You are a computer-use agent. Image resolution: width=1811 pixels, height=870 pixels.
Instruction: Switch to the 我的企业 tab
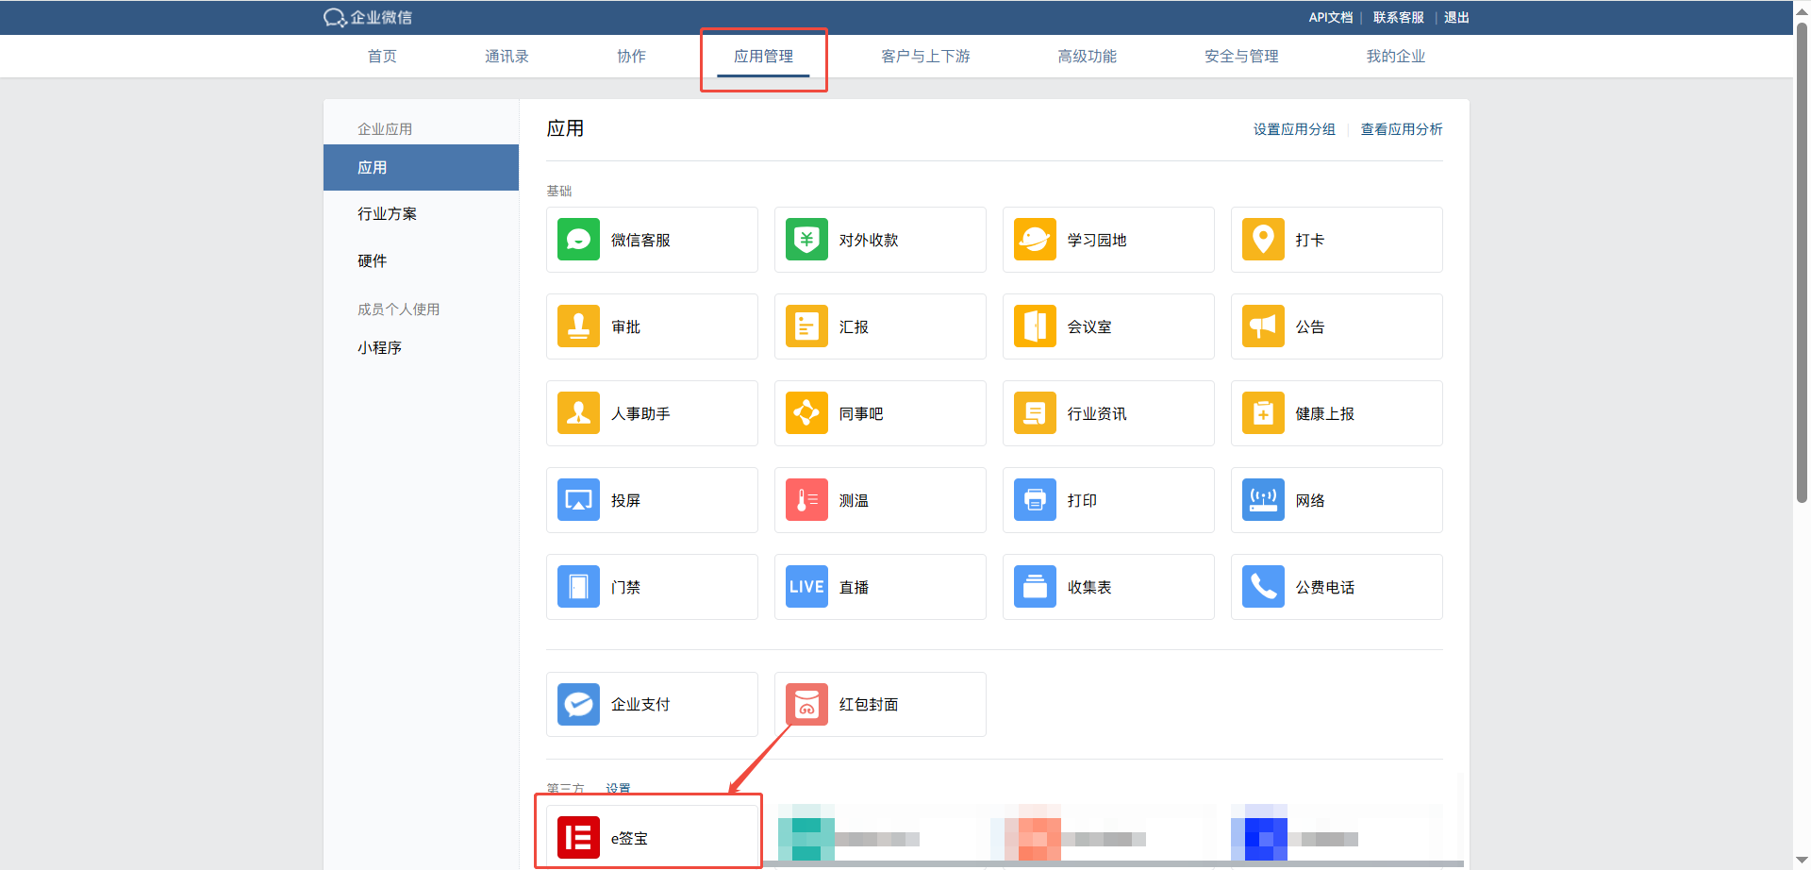coord(1396,56)
